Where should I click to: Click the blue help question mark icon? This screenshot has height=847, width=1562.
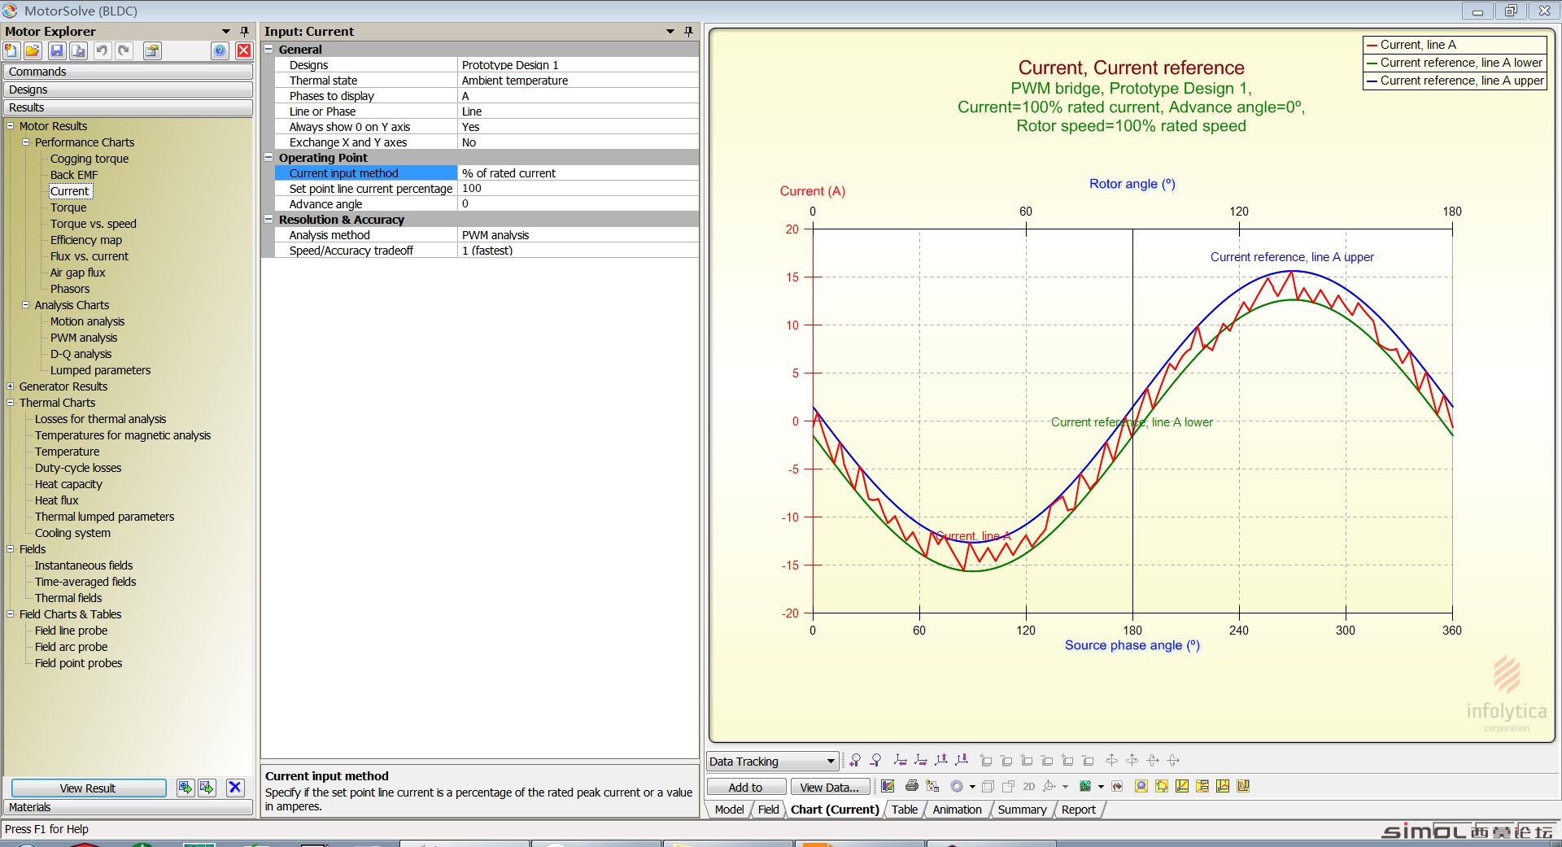[x=220, y=50]
